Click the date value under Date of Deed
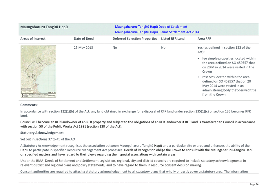The image size is (277, 195). pos(83,48)
